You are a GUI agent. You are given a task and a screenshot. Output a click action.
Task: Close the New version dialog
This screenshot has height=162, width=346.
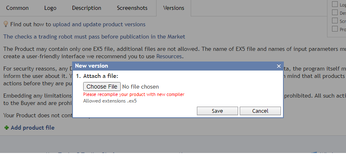pos(279,66)
